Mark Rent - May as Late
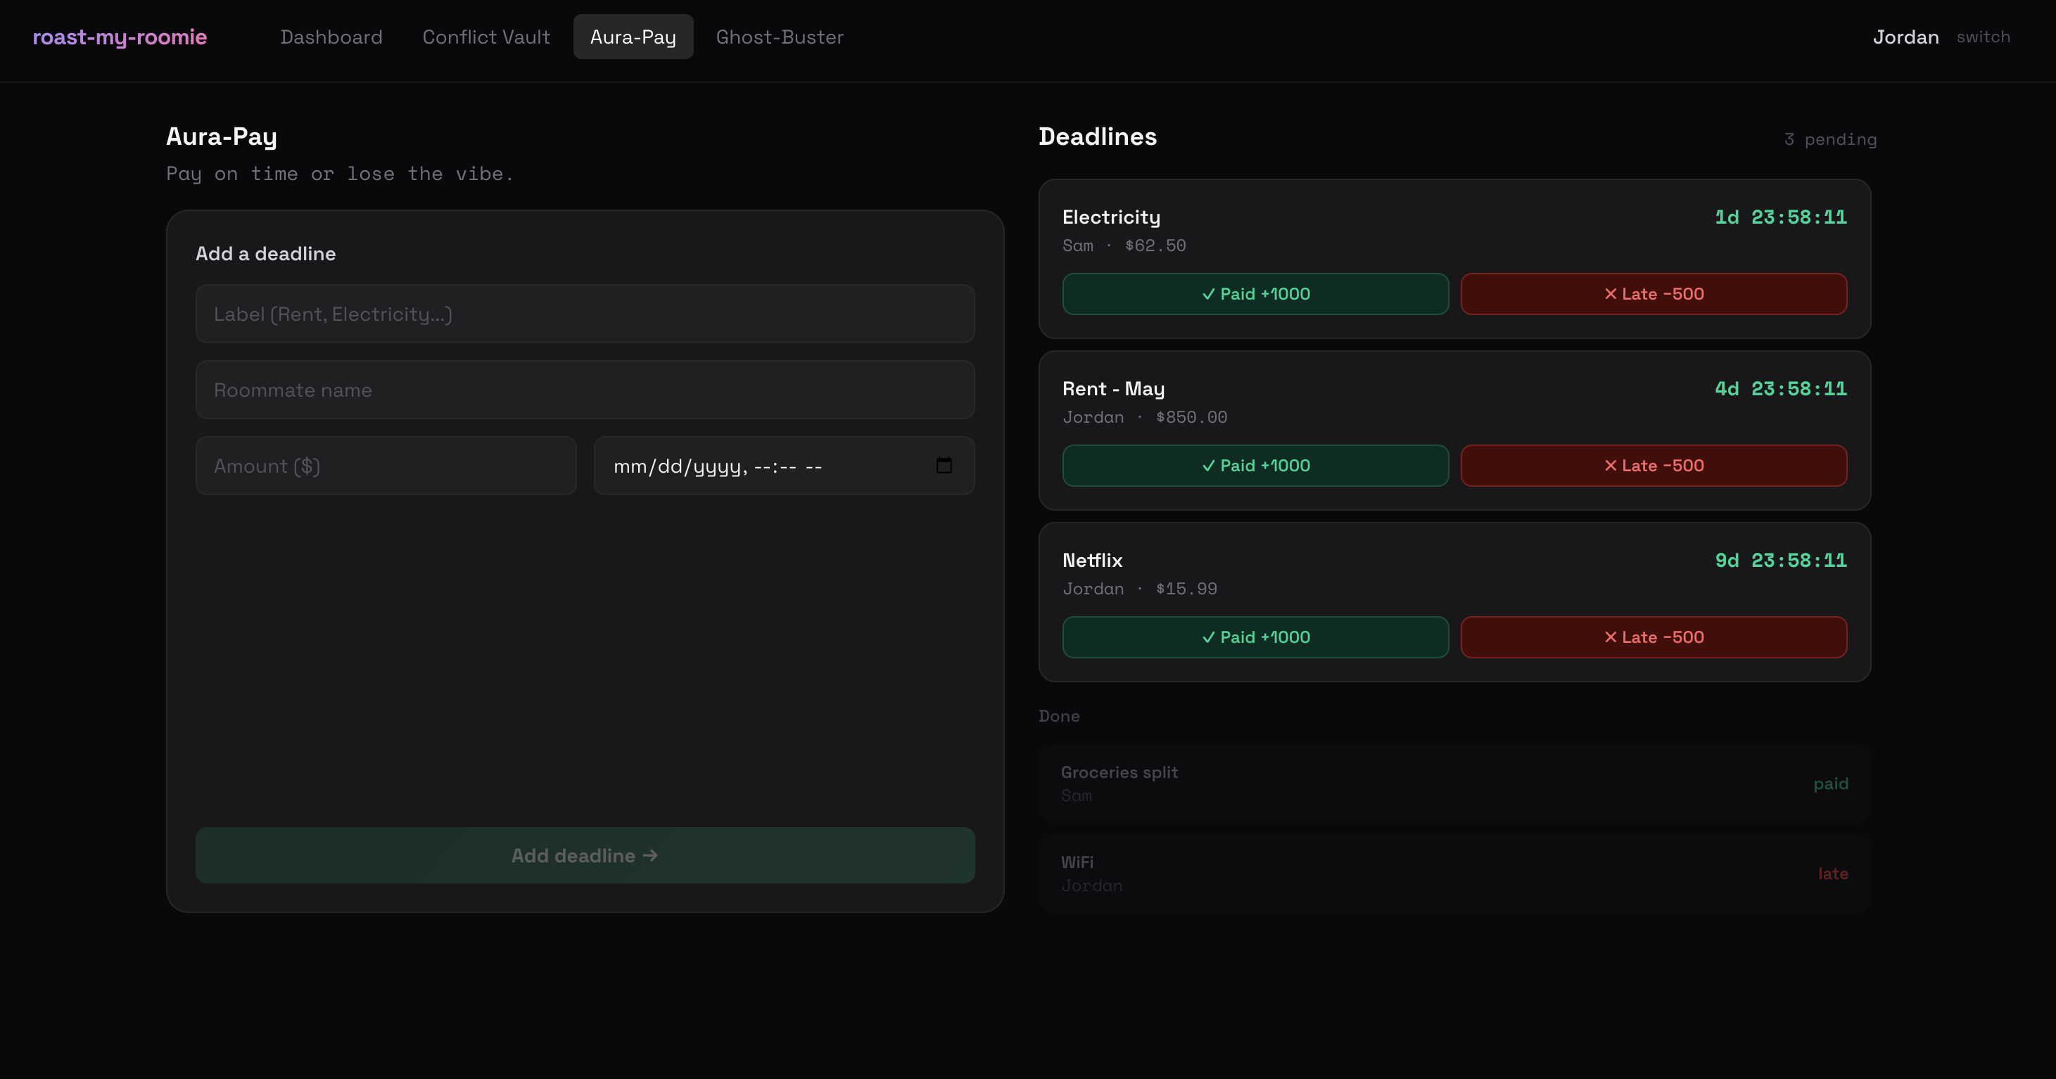Screen dimensions: 2056x1079 1653,465
